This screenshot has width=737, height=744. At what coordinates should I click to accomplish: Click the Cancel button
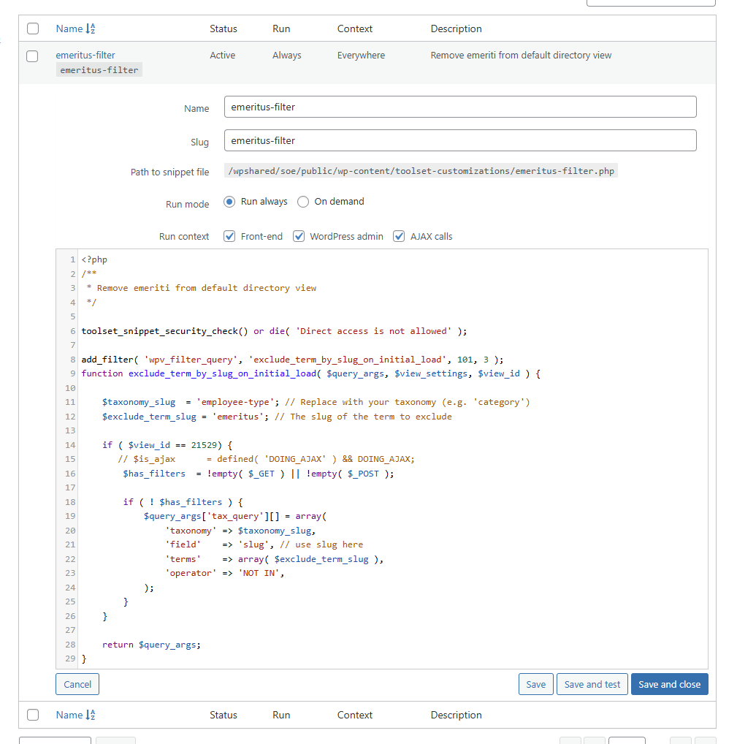pyautogui.click(x=77, y=684)
